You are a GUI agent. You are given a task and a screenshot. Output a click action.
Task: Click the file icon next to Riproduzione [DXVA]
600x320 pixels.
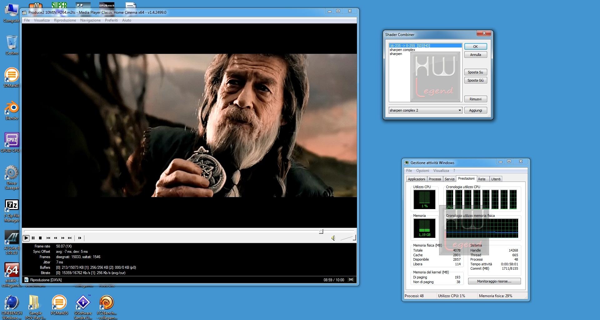coord(26,280)
